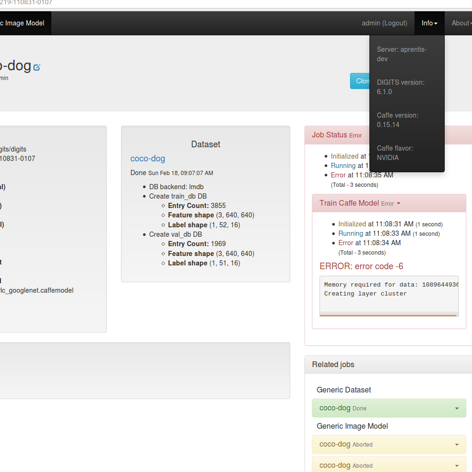Open the About menu in the navbar
Image resolution: width=472 pixels, height=472 pixels.
pyautogui.click(x=461, y=23)
